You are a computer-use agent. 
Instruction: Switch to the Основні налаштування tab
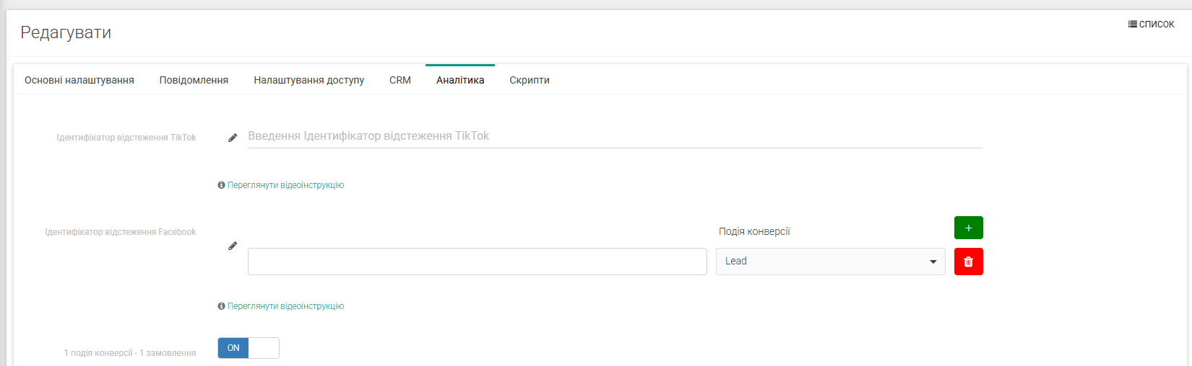pyautogui.click(x=79, y=80)
